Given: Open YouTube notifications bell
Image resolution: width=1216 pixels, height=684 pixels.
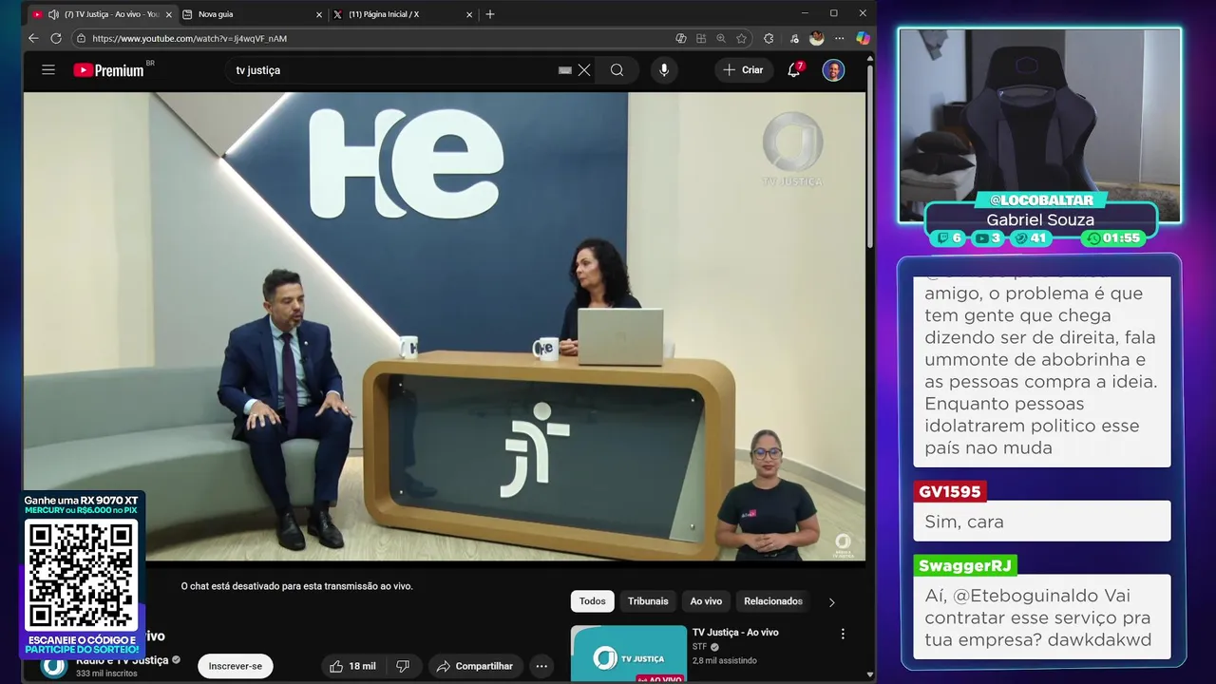Looking at the screenshot, I should point(794,69).
